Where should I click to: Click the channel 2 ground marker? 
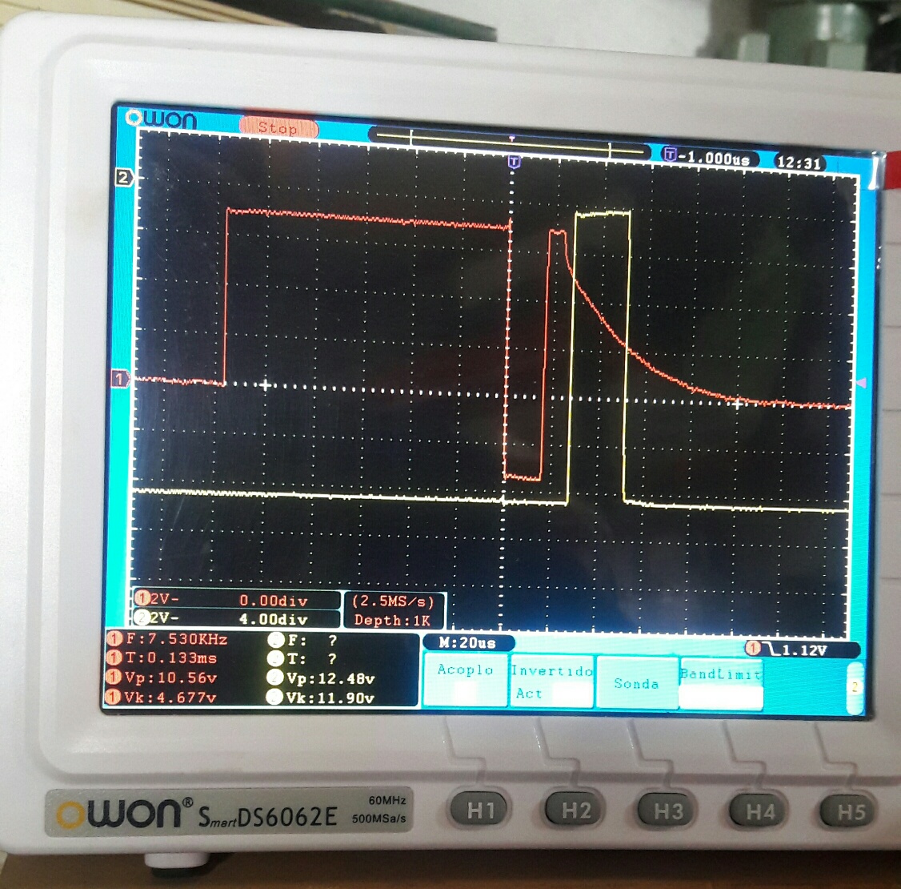click(124, 178)
